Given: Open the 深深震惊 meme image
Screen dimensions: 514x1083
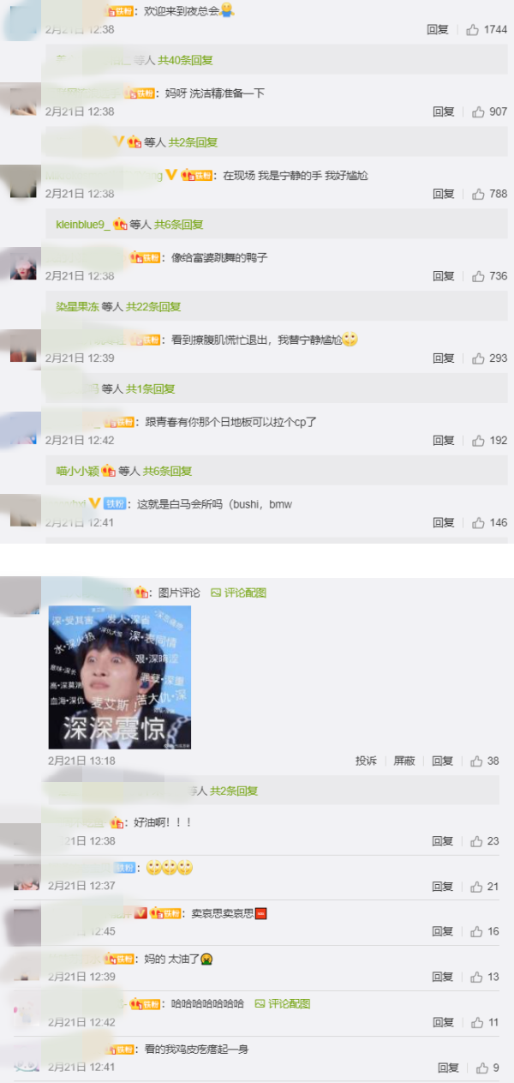Looking at the screenshot, I should [120, 677].
